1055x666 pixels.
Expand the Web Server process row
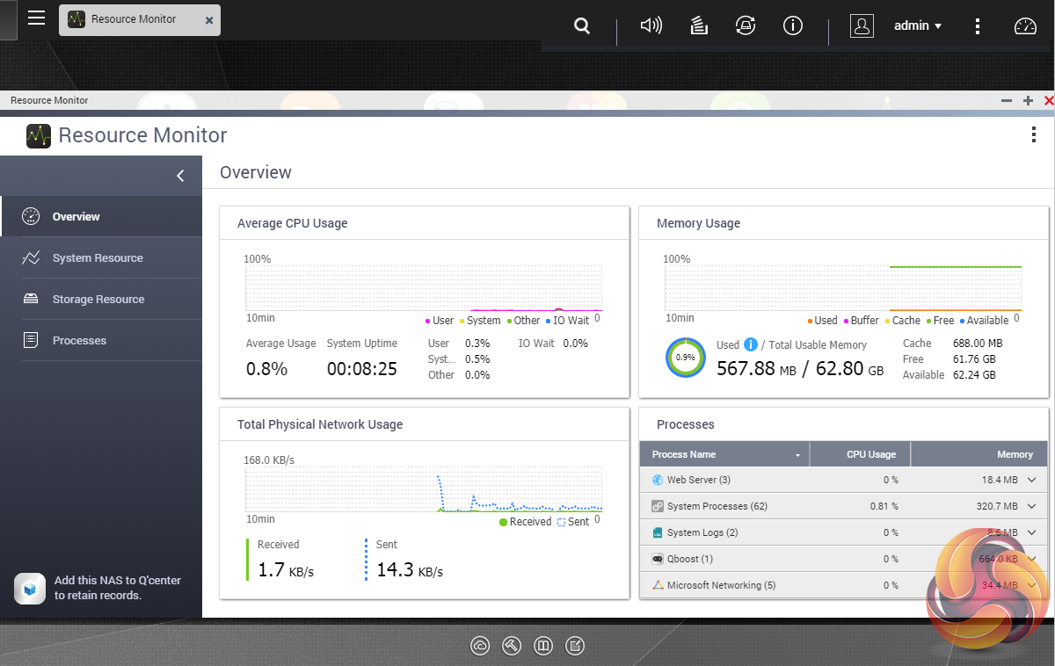coord(1031,480)
